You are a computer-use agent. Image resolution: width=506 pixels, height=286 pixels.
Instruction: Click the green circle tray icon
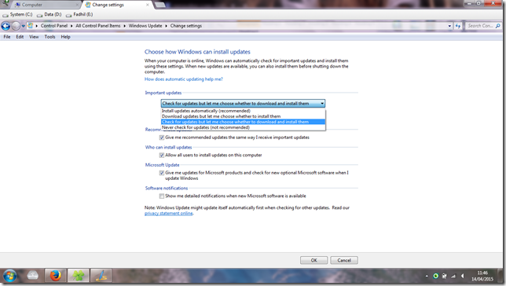point(435,276)
